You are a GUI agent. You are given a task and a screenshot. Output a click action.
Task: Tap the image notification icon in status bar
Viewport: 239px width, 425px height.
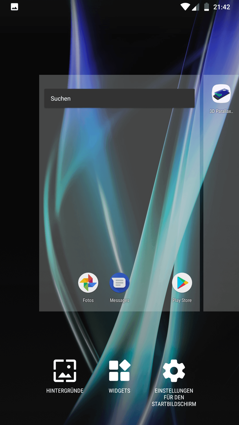click(x=14, y=7)
